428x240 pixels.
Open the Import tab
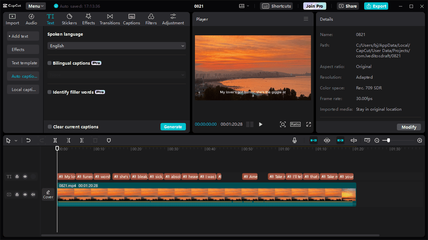12,19
